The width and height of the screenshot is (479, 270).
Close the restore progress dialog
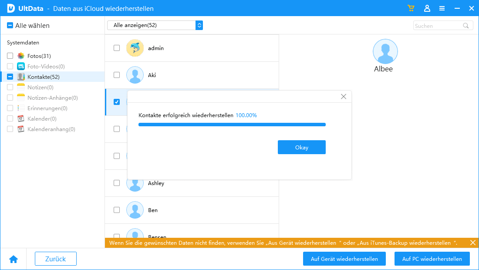point(344,97)
